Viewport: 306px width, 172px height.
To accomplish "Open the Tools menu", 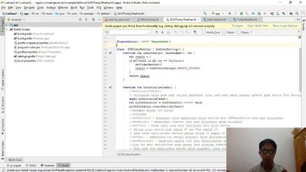I will coord(90,8).
